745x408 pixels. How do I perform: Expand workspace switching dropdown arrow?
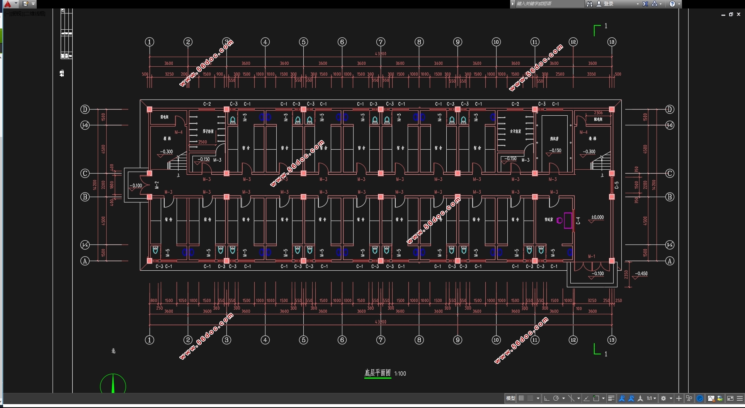pos(671,398)
